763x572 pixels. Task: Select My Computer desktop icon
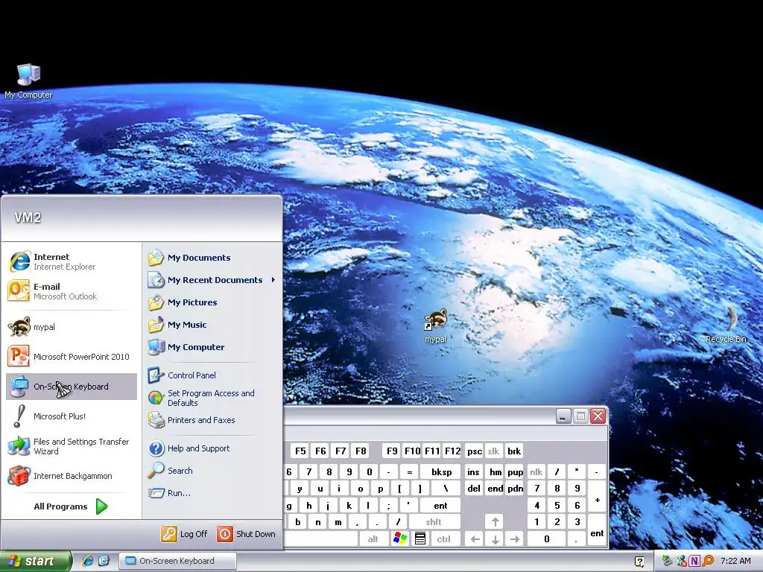28,81
